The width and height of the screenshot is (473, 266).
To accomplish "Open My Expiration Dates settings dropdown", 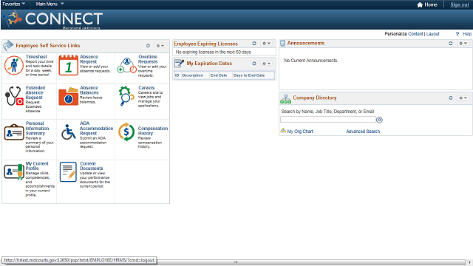I will [266, 64].
